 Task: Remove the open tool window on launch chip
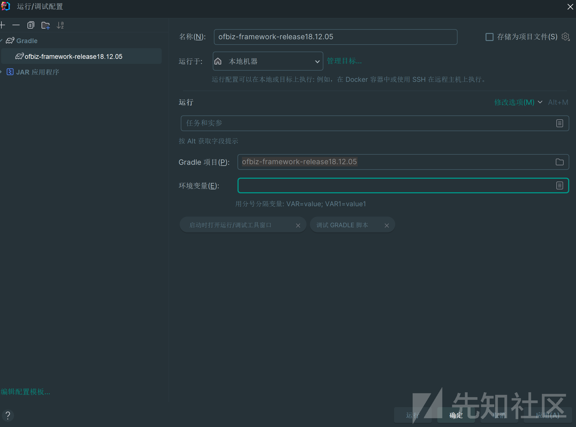(x=298, y=225)
